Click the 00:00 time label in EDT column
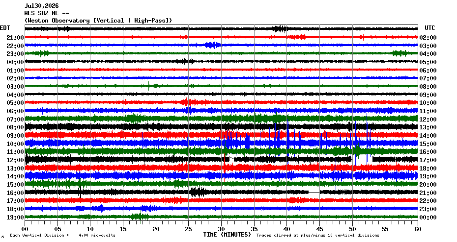This screenshot has width=457, height=242. (15, 62)
